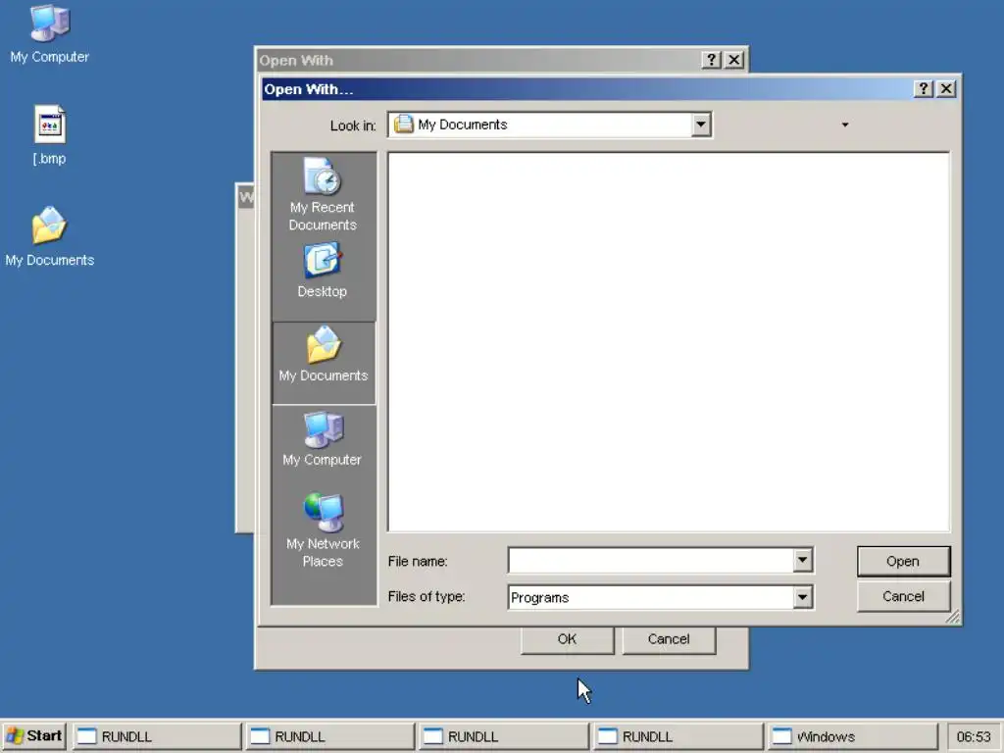Image resolution: width=1004 pixels, height=753 pixels.
Task: Open My Recent Documents in places bar
Action: tap(323, 194)
